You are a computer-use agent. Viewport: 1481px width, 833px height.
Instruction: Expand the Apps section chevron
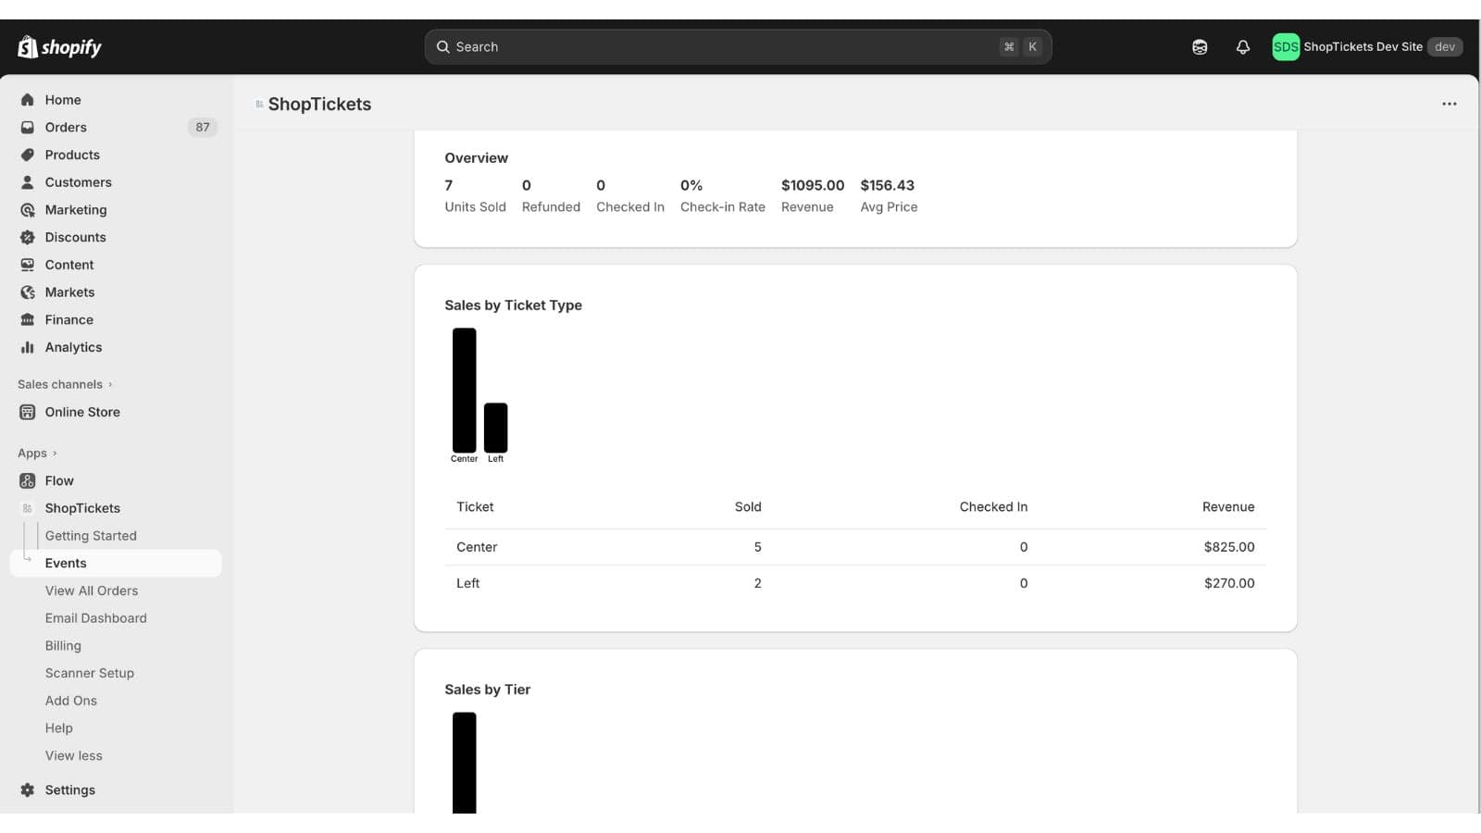(x=55, y=454)
